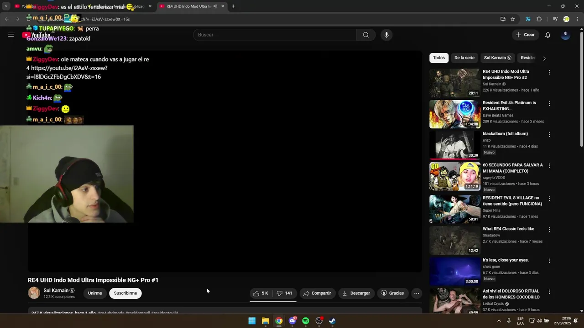Click the Descargar download button
This screenshot has width=584, height=328.
356,293
